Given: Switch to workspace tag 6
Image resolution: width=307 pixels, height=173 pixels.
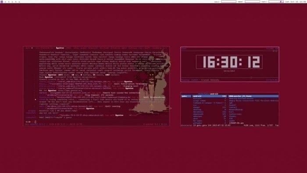Looking at the screenshot, I should [19, 2].
